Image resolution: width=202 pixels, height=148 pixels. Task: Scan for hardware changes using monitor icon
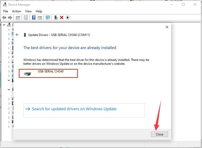click(48, 17)
